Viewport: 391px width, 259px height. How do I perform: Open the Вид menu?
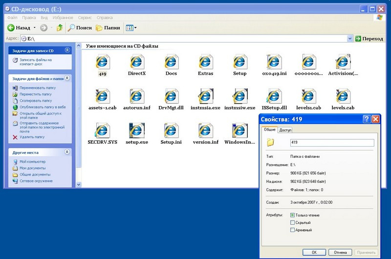pyautogui.click(x=44, y=18)
